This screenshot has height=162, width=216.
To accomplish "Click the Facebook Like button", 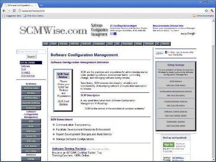I will point(159,53).
